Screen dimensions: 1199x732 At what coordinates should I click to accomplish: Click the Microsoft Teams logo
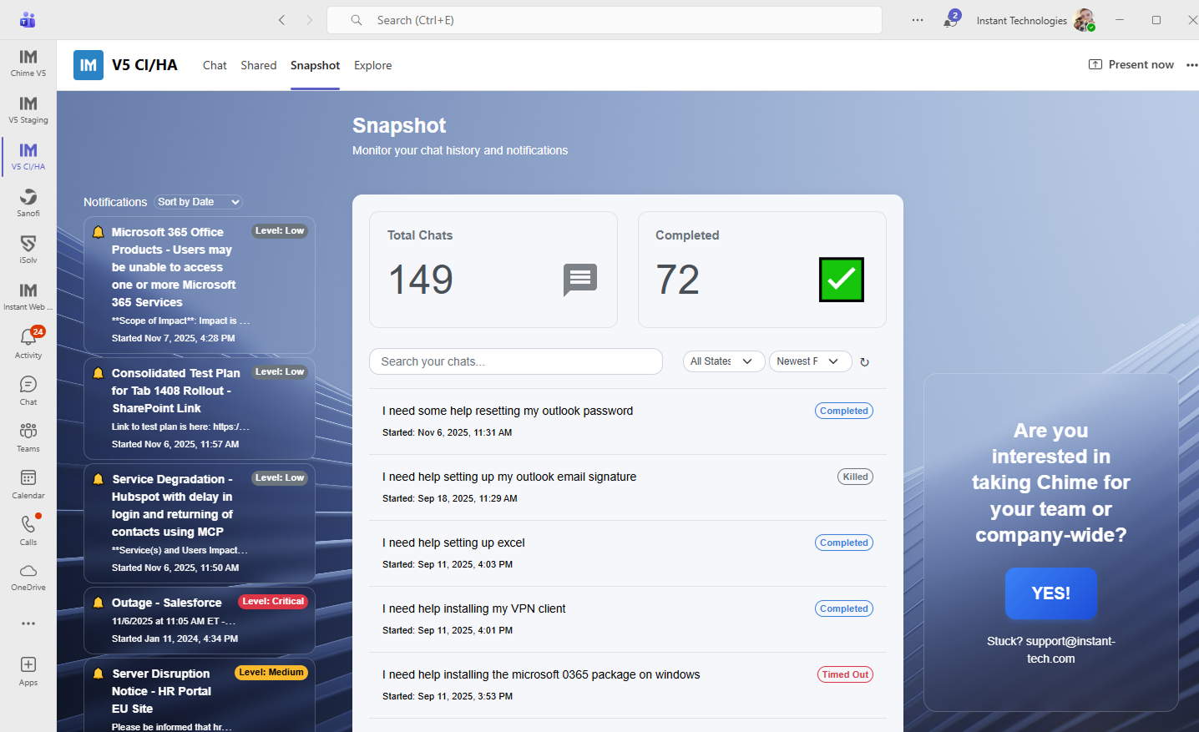click(28, 20)
